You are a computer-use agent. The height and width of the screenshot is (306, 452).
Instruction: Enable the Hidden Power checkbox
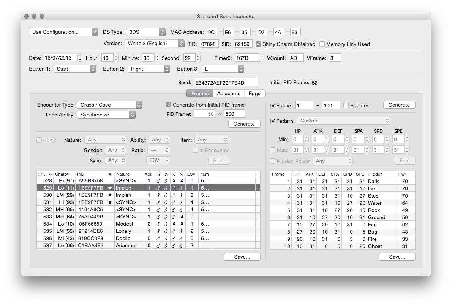[x=273, y=161]
